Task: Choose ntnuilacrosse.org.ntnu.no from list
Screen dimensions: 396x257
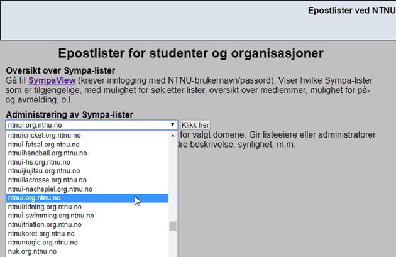Action: click(87, 180)
